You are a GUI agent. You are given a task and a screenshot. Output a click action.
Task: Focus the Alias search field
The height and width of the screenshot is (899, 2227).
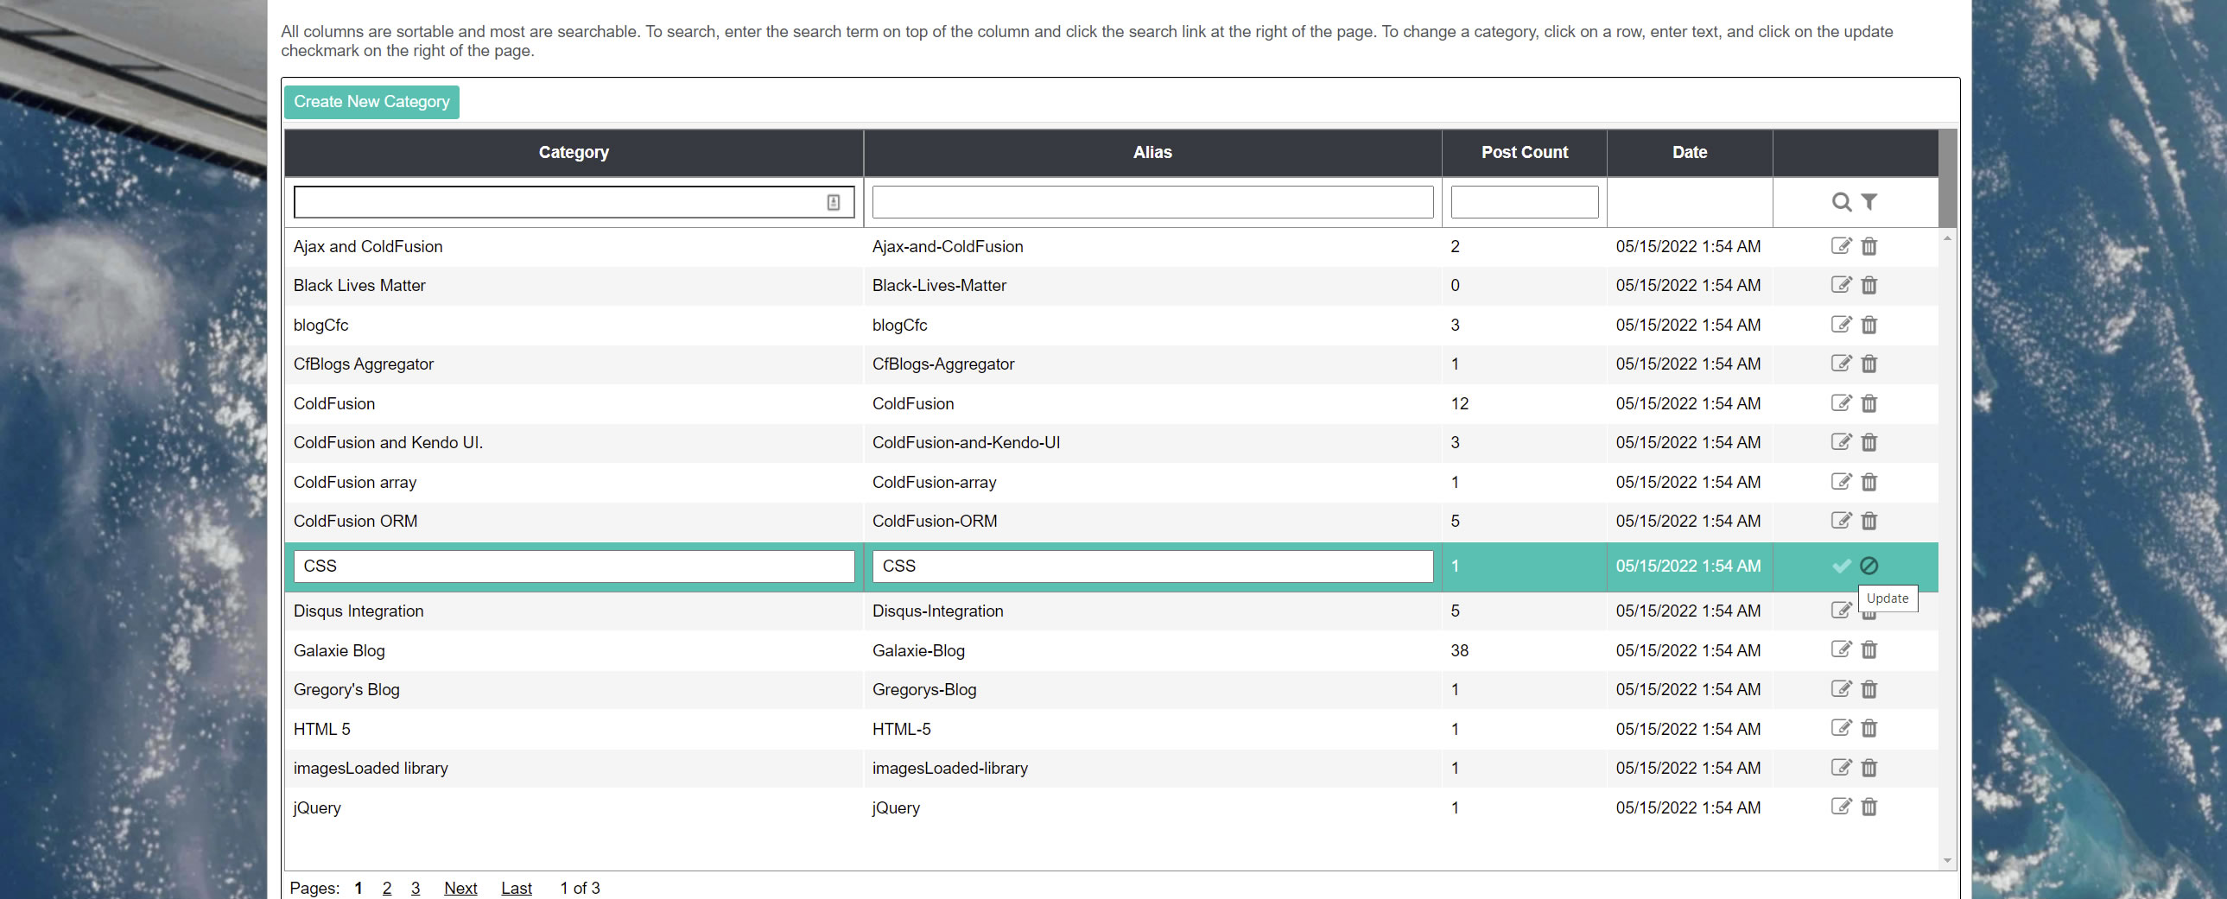point(1152,202)
